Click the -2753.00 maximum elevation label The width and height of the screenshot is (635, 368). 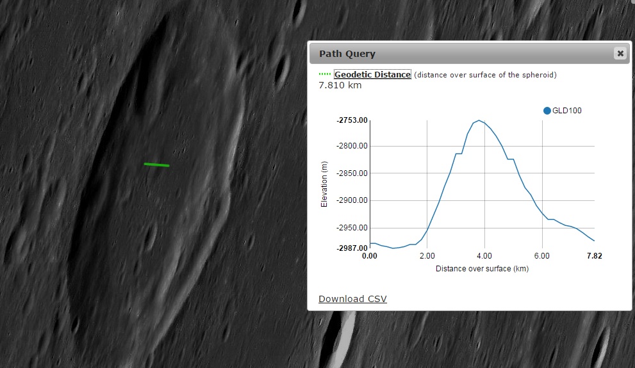pyautogui.click(x=352, y=120)
